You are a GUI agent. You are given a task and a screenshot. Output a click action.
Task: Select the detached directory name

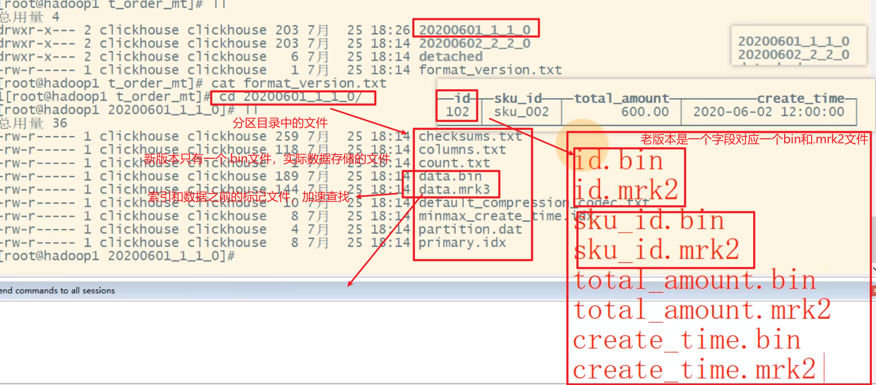(x=451, y=56)
